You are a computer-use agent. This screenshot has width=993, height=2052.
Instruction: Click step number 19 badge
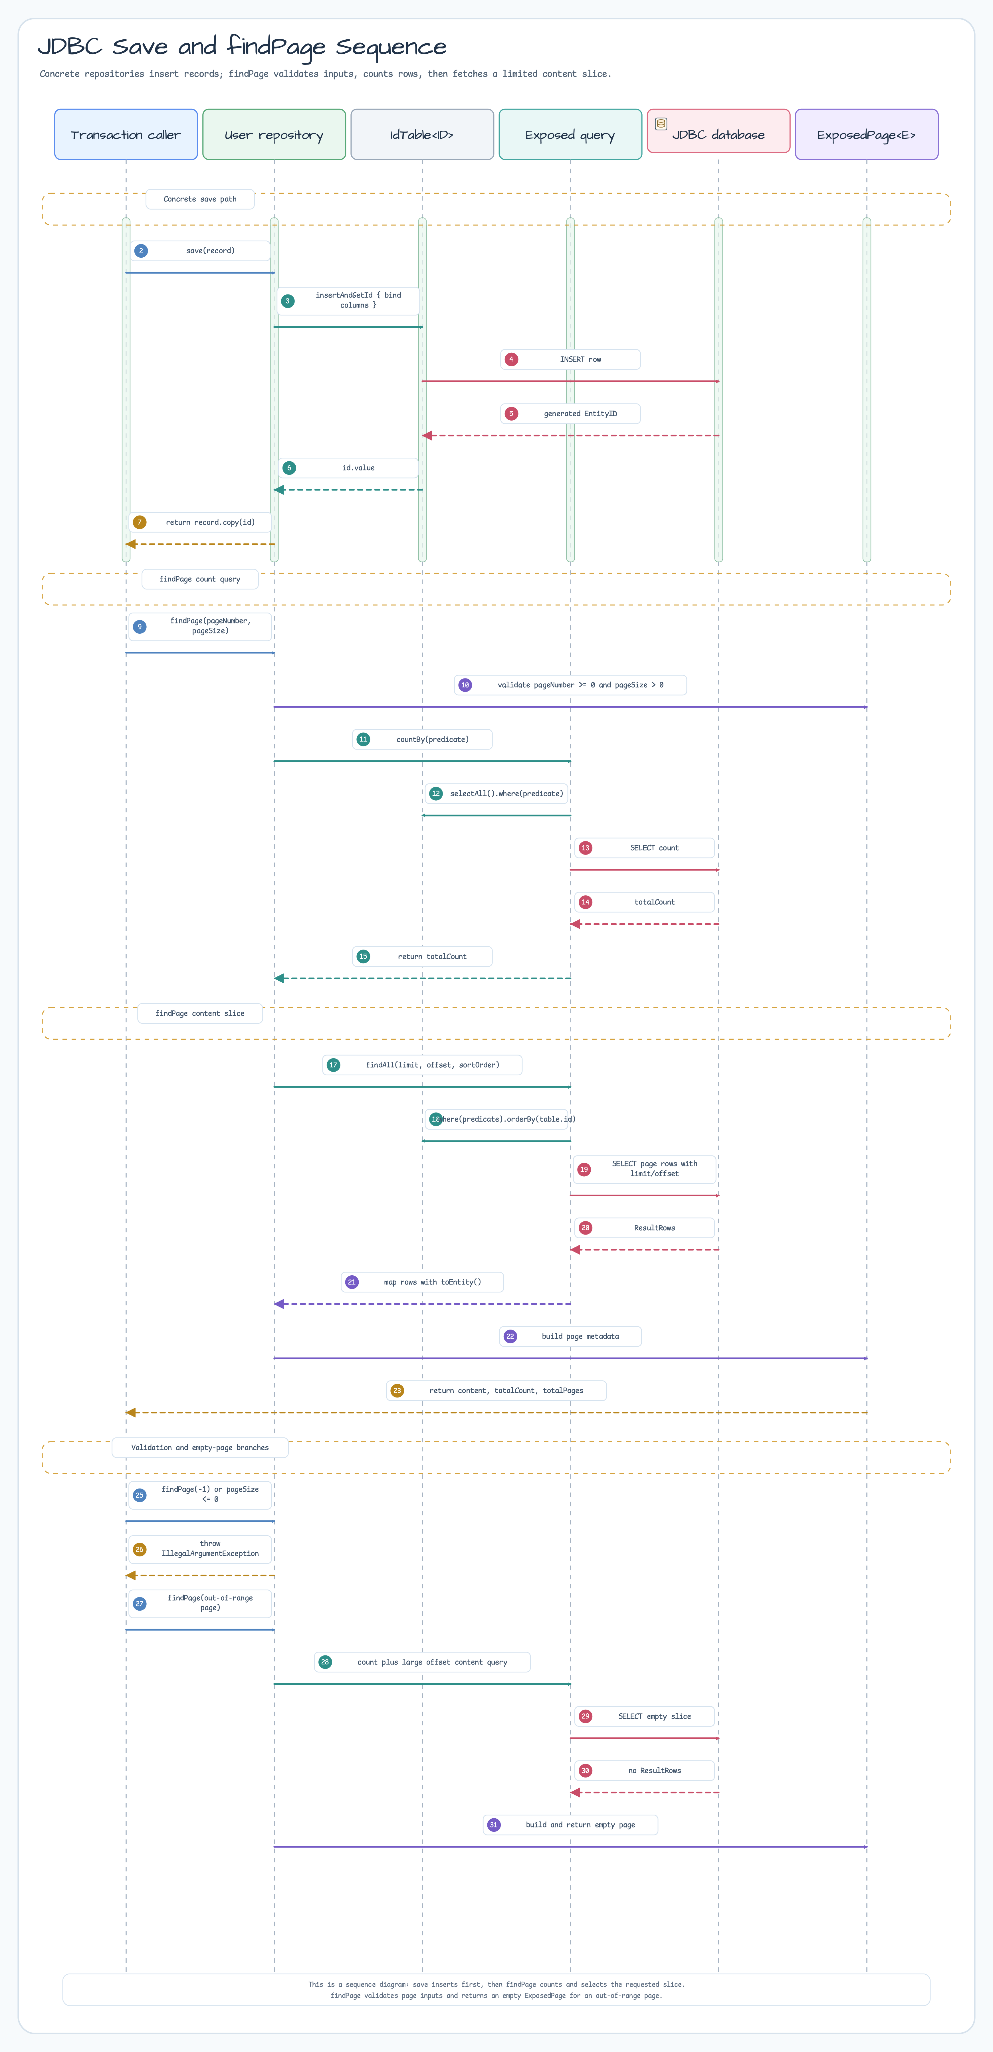point(584,1170)
